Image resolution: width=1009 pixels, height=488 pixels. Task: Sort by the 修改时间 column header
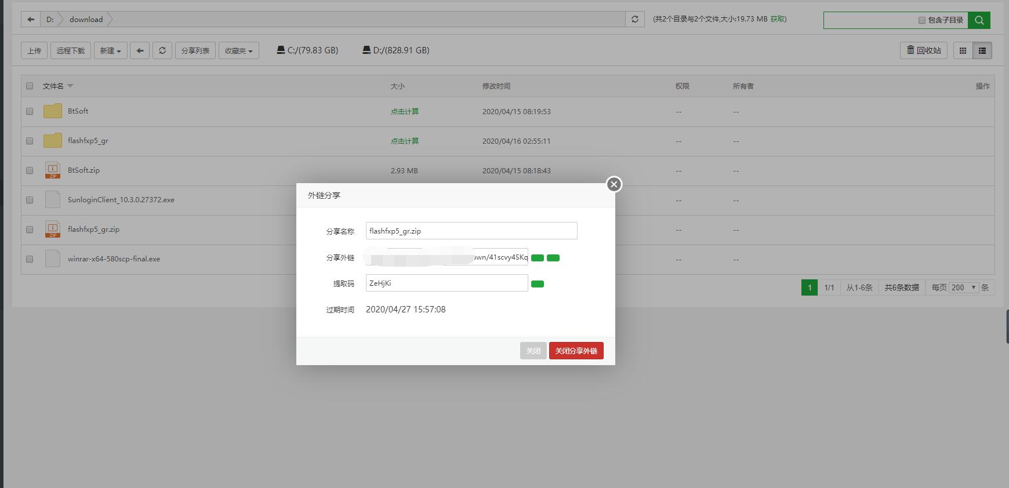coord(496,86)
